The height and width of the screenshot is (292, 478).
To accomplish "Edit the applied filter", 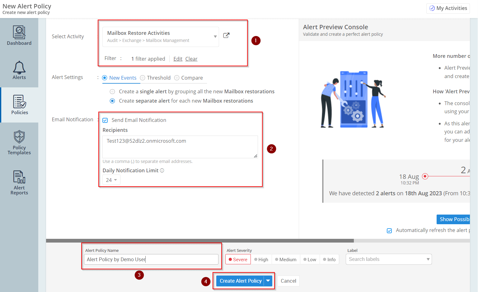I will click(x=178, y=58).
